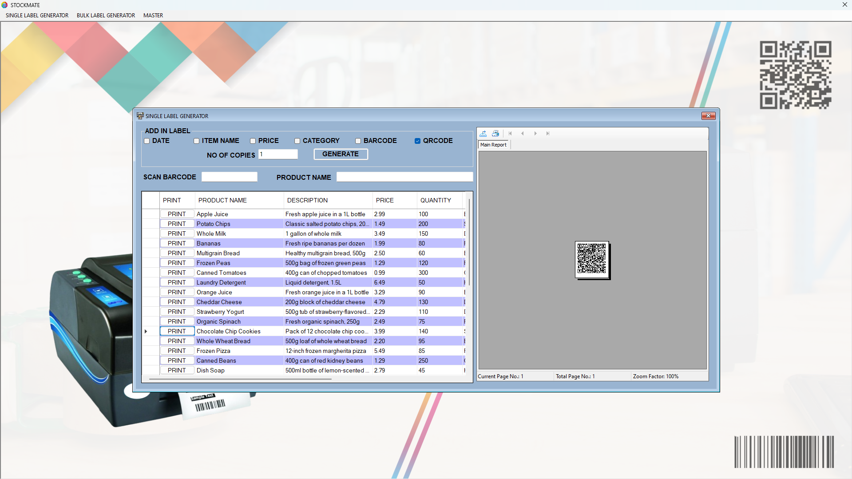This screenshot has height=479, width=852.
Task: Tick the ITEM NAME checkbox
Action: (196, 141)
